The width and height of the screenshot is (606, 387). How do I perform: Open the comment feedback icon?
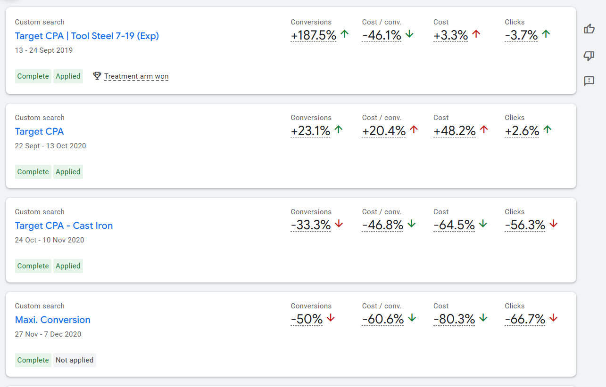tap(589, 81)
